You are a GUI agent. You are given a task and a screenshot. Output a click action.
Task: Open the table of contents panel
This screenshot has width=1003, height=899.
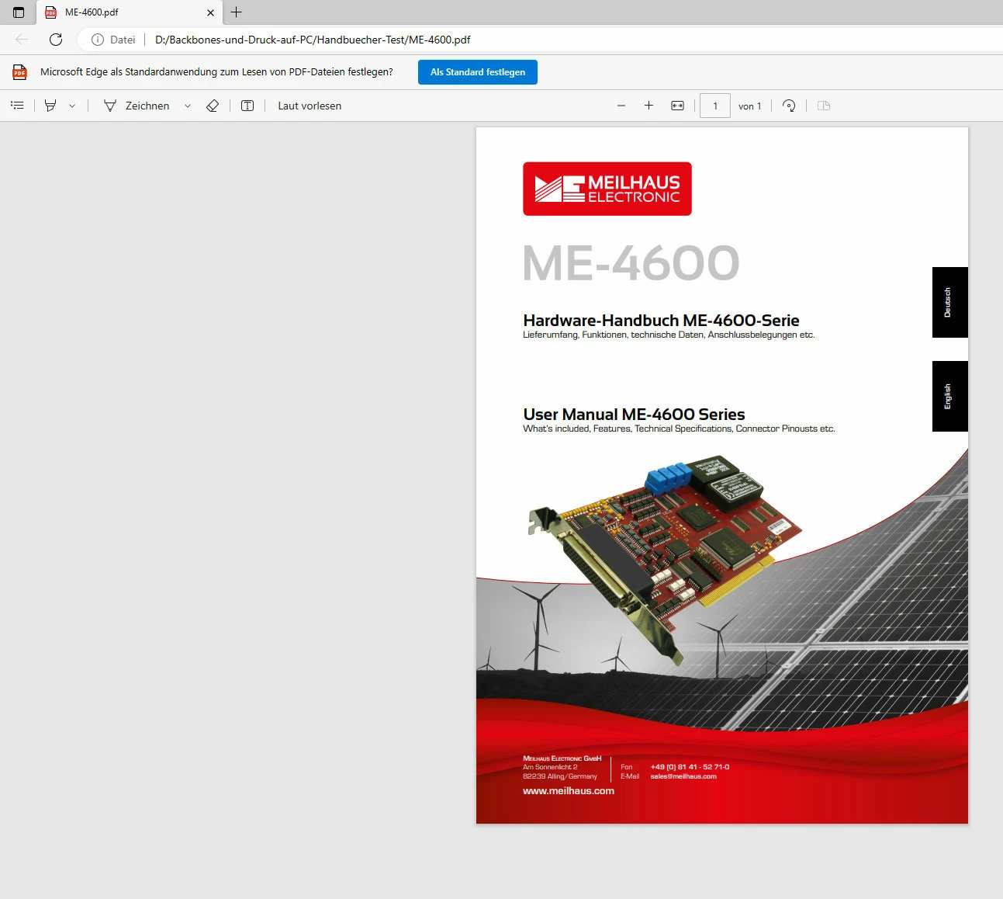[x=17, y=106]
